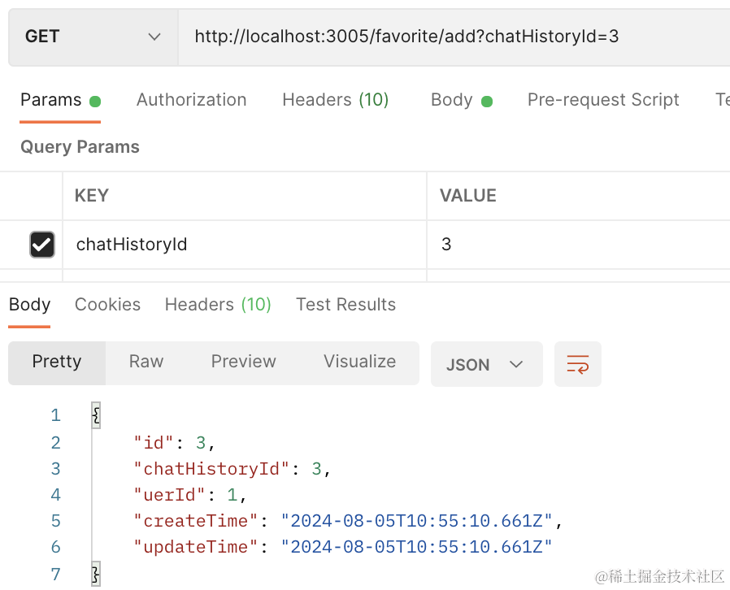
Task: Edit the chatHistoryId key cell
Action: tap(244, 245)
